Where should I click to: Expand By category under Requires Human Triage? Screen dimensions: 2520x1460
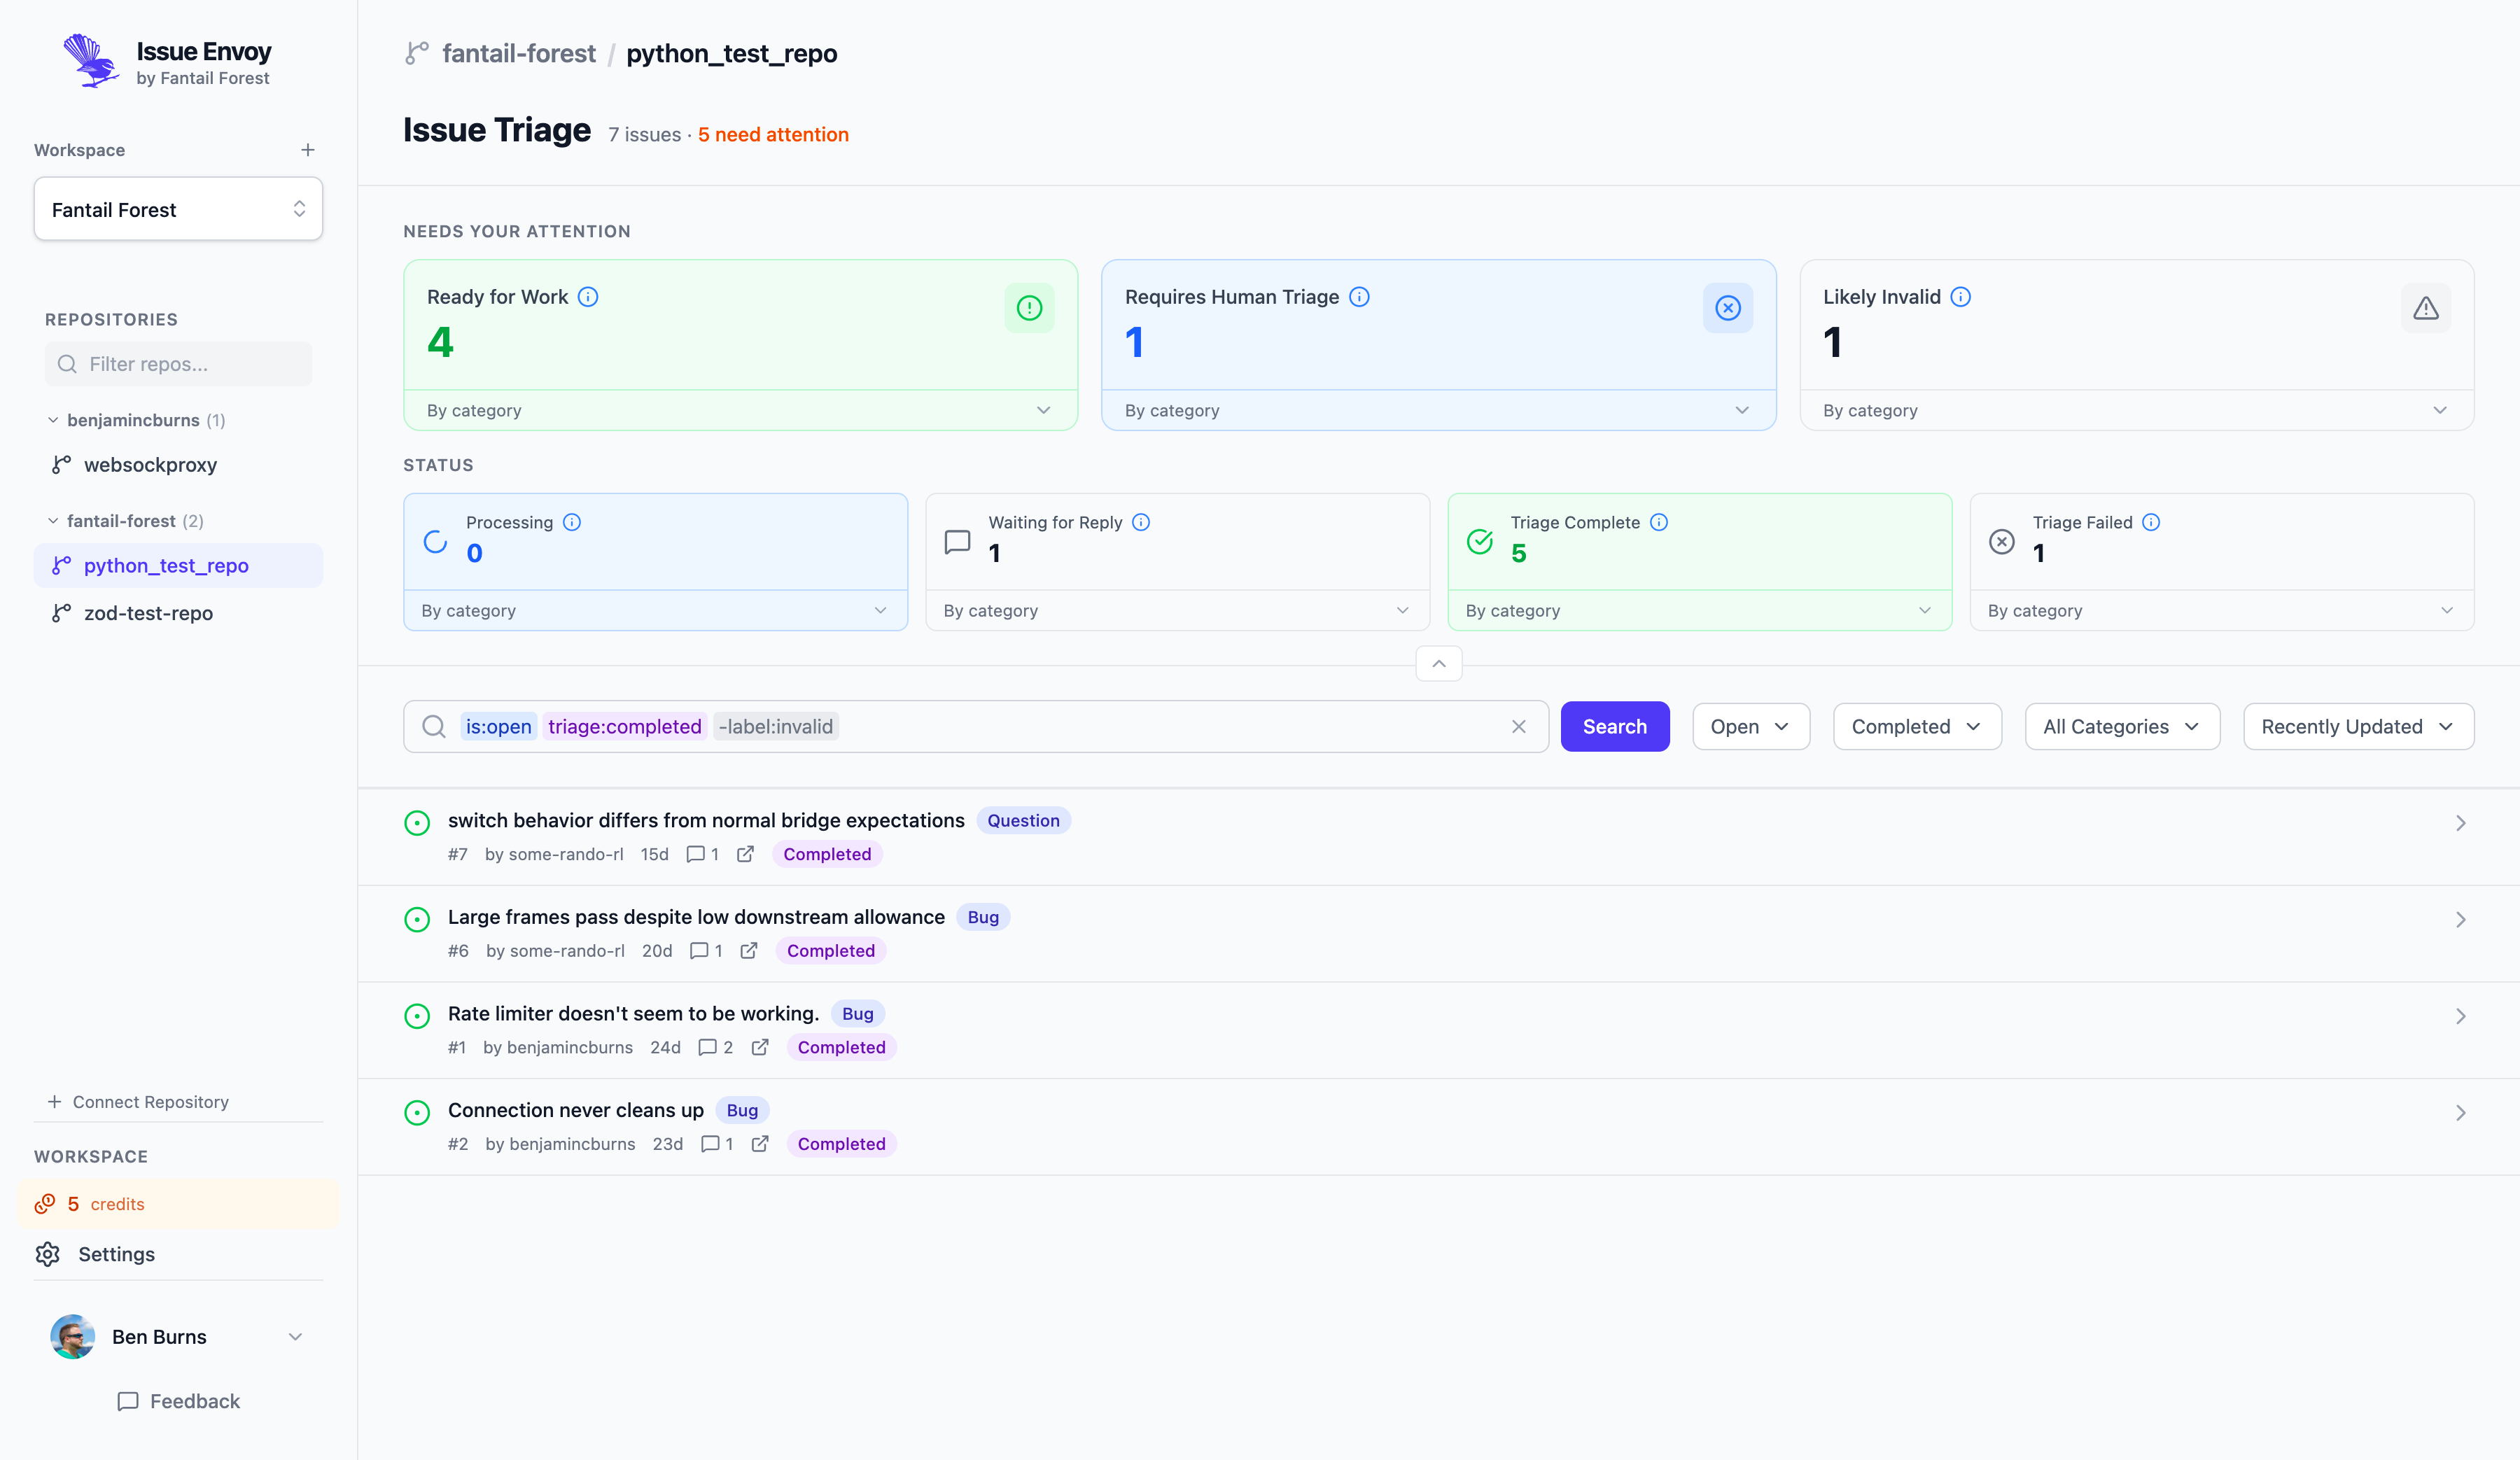click(x=1438, y=410)
